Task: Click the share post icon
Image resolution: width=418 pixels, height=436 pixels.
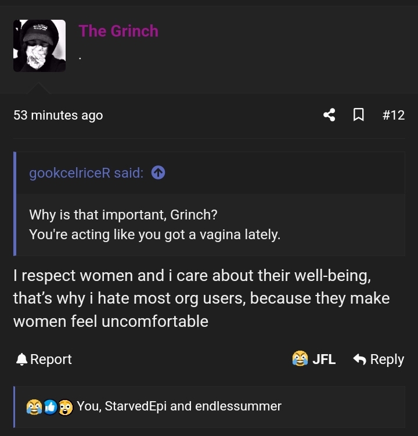Action: click(x=329, y=115)
